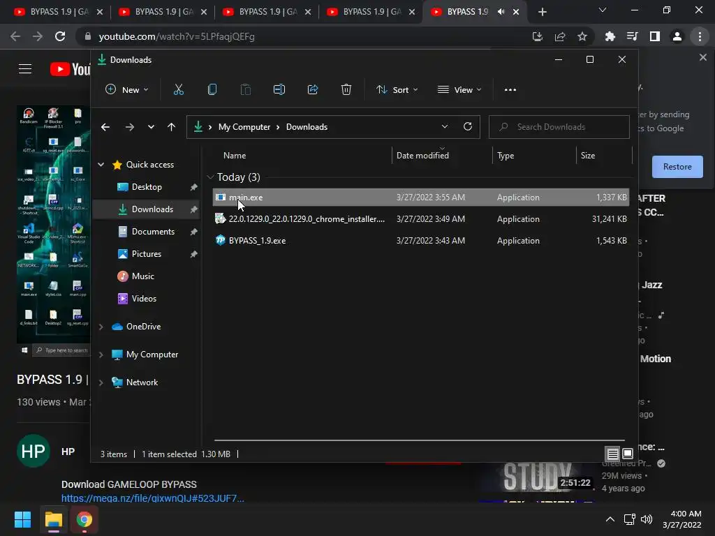Screen dimensions: 715x536
Task: Open the Sort dropdown
Action: tap(397, 90)
